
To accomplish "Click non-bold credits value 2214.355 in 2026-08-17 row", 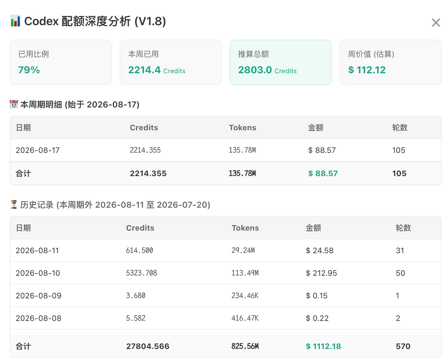I will click(145, 150).
